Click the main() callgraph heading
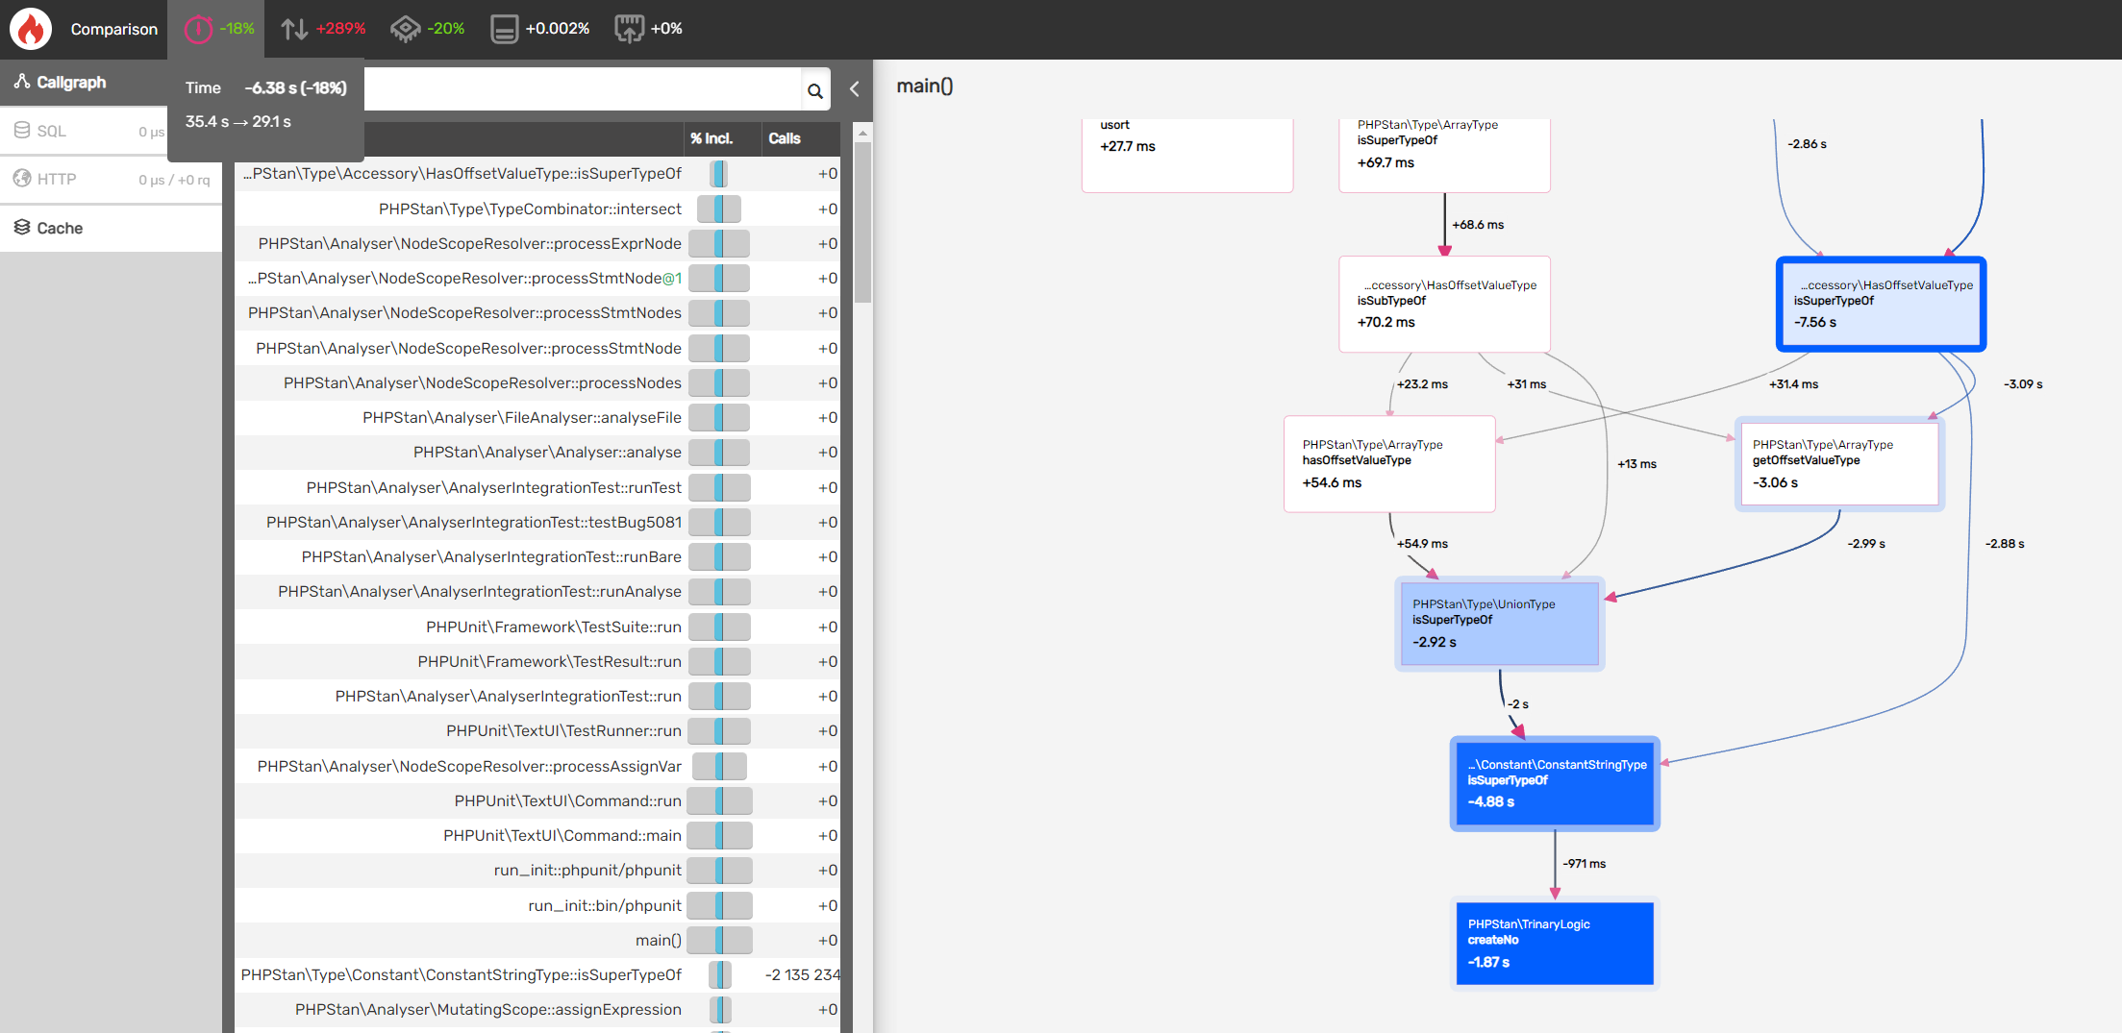 pyautogui.click(x=924, y=86)
